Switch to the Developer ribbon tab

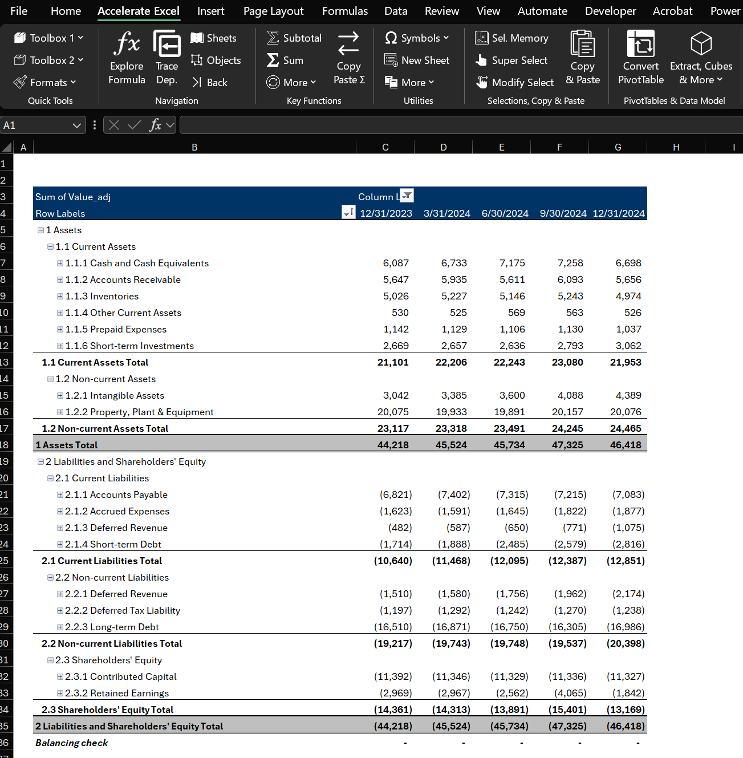click(610, 11)
